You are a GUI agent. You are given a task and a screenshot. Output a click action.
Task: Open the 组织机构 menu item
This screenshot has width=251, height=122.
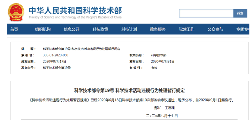pyautogui.click(x=43, y=29)
